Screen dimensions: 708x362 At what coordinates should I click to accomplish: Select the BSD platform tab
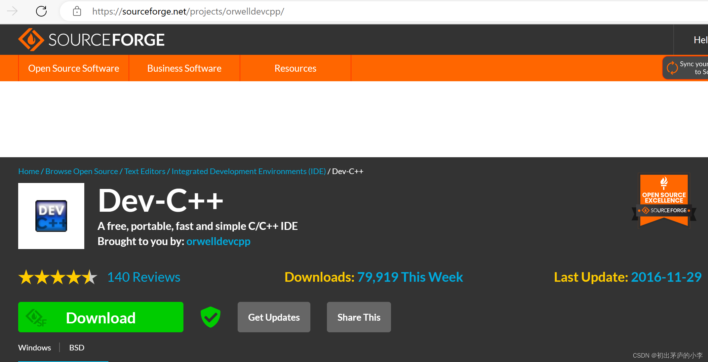pos(77,347)
